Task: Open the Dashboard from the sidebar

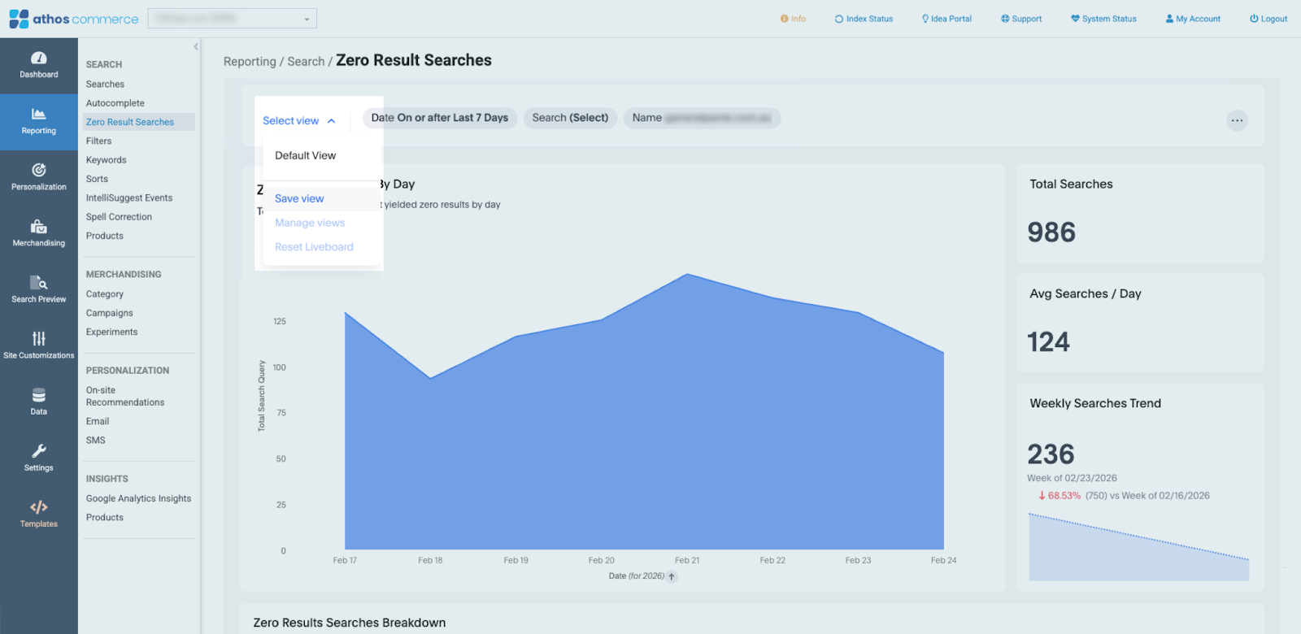Action: pyautogui.click(x=39, y=65)
